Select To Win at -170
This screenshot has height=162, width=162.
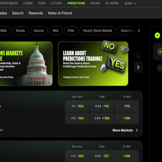coord(127,106)
